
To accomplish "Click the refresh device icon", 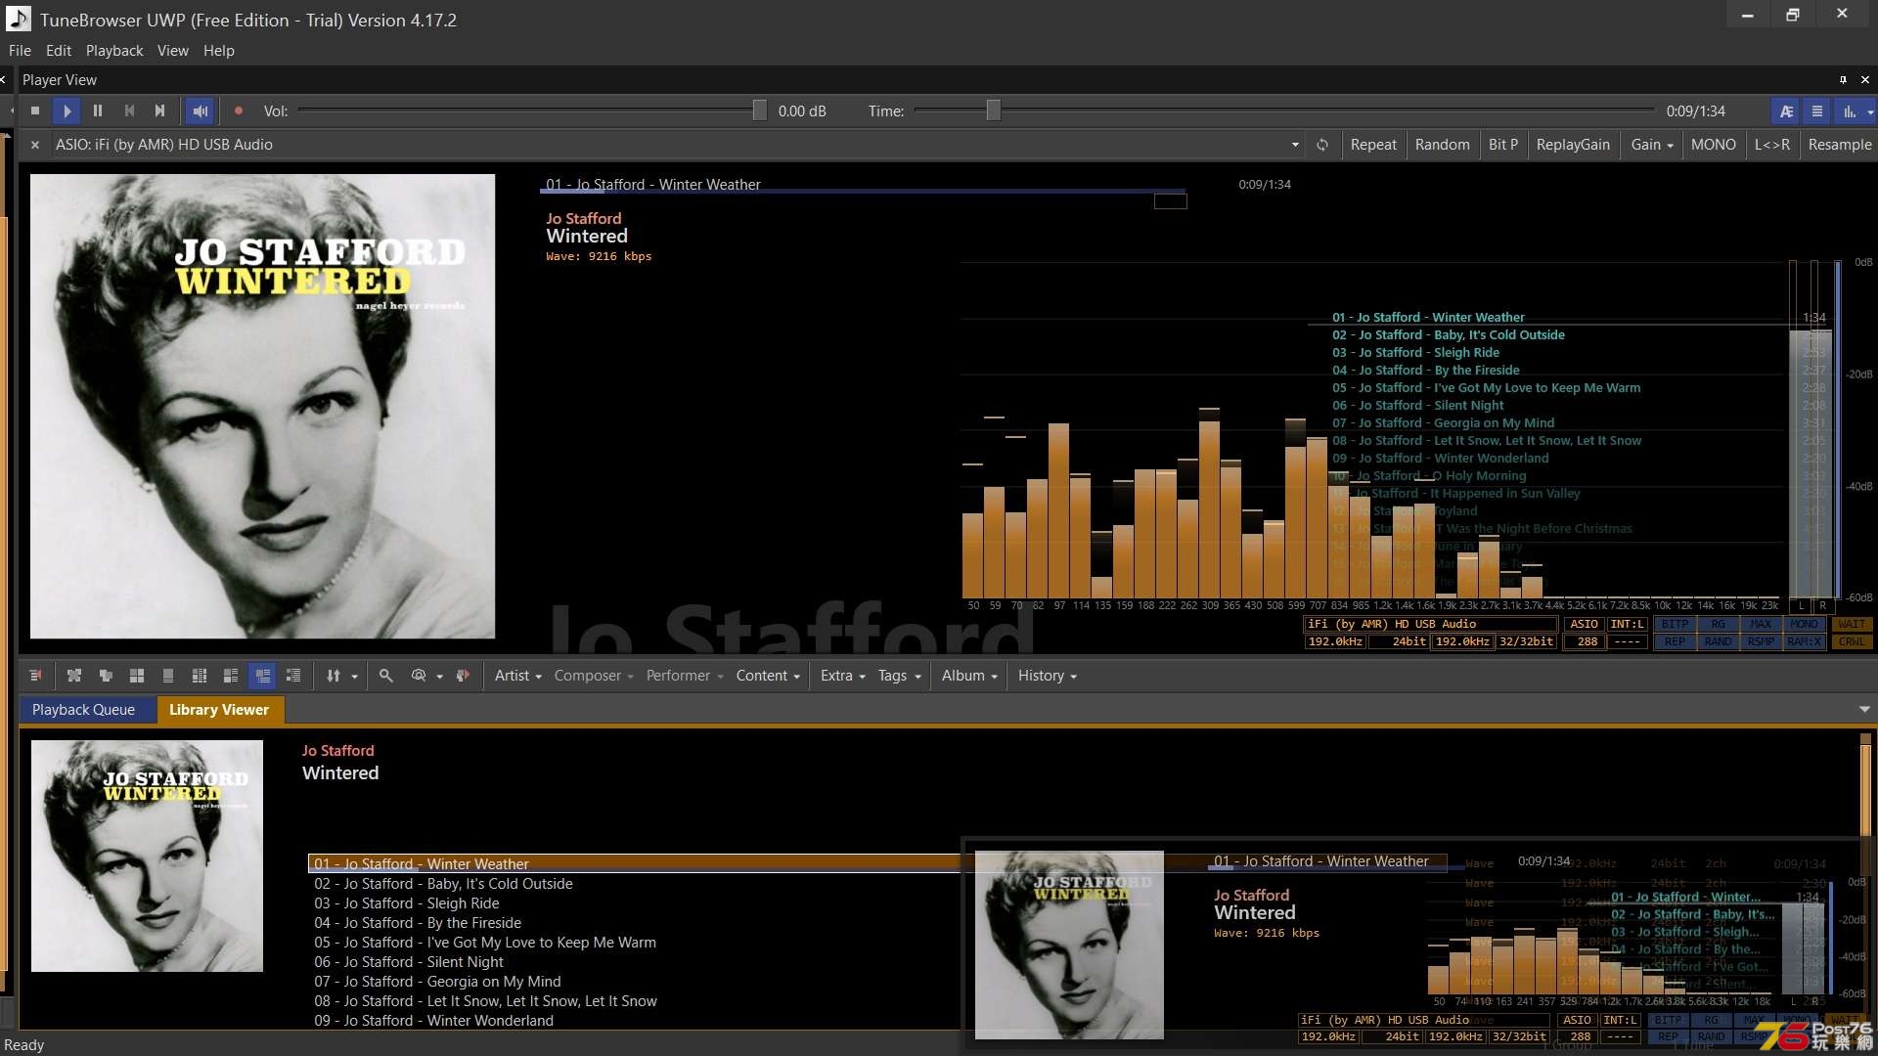I will point(1322,145).
